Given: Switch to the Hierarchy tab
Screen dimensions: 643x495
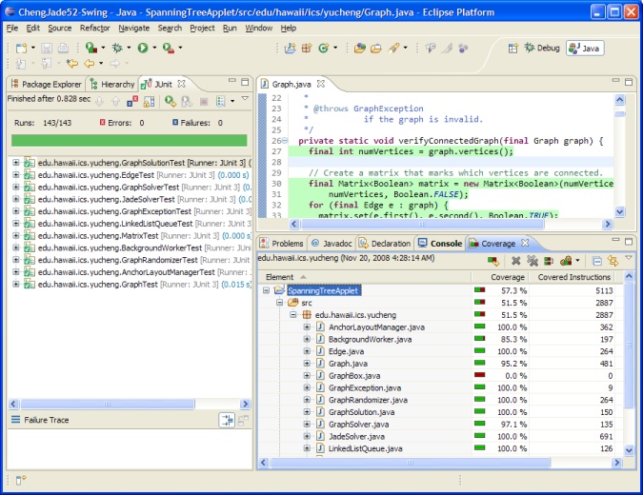Looking at the screenshot, I should click(x=112, y=84).
